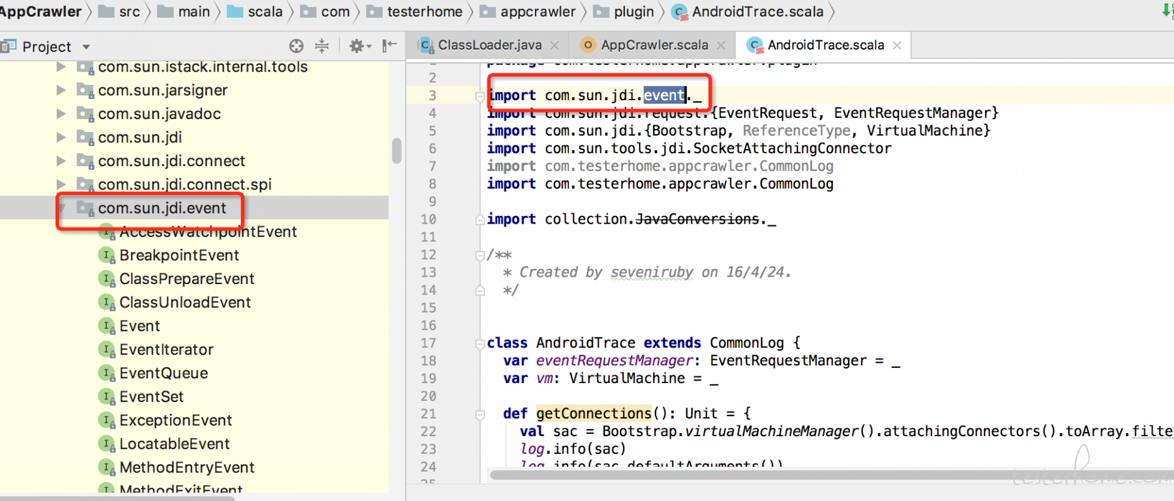Image resolution: width=1174 pixels, height=501 pixels.
Task: Click the collapse all icon in Project panel
Action: click(x=322, y=46)
